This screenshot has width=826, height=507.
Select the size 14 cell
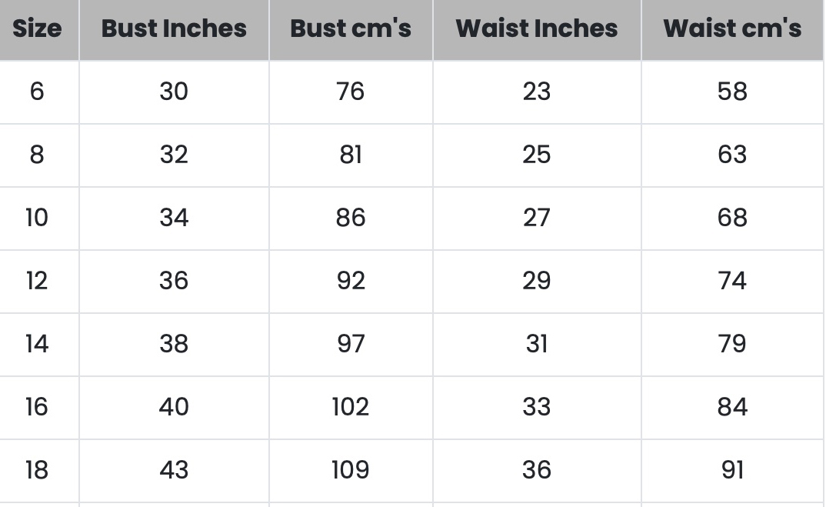tap(37, 344)
